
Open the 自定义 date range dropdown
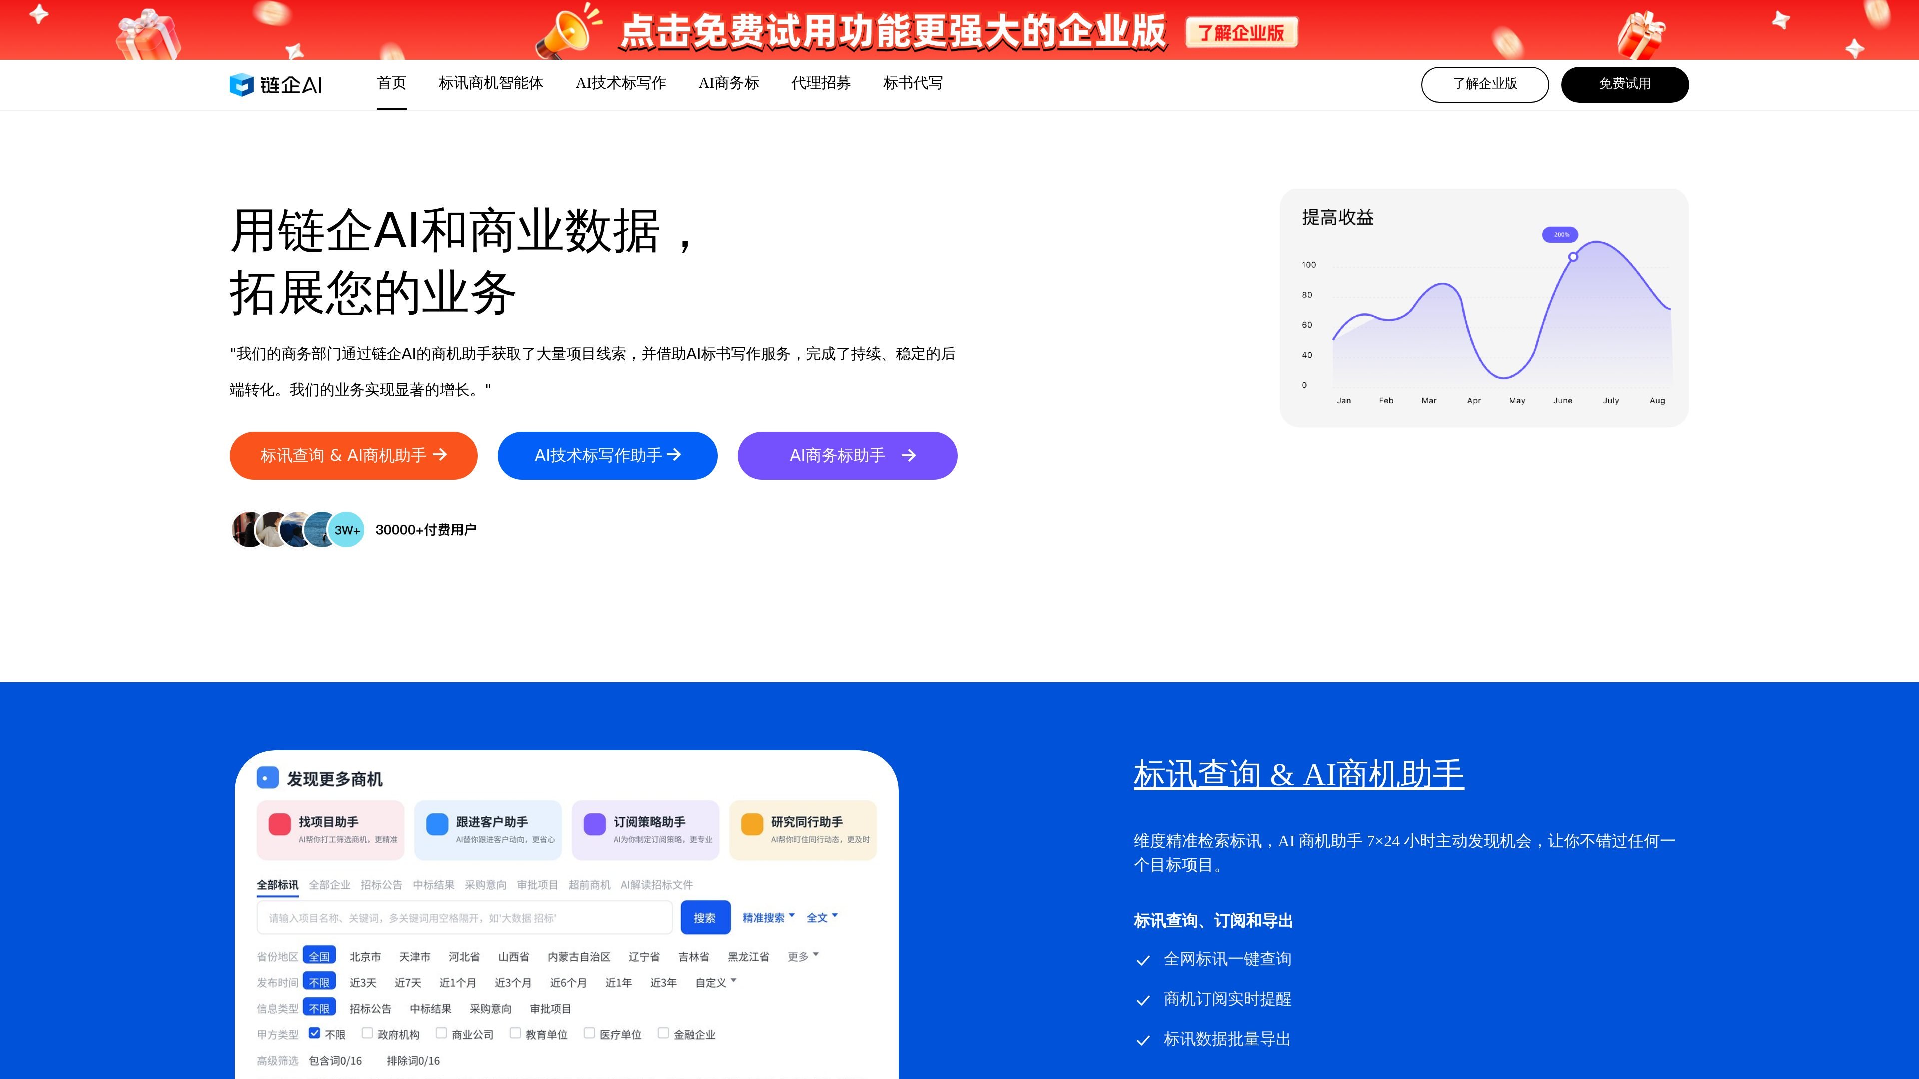point(715,982)
